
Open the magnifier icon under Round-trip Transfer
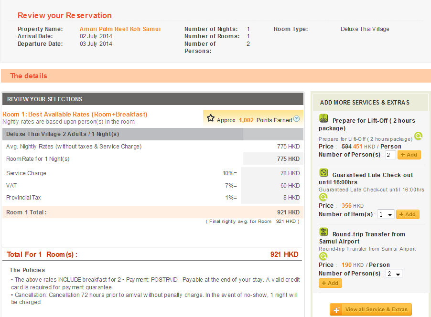tap(323, 256)
